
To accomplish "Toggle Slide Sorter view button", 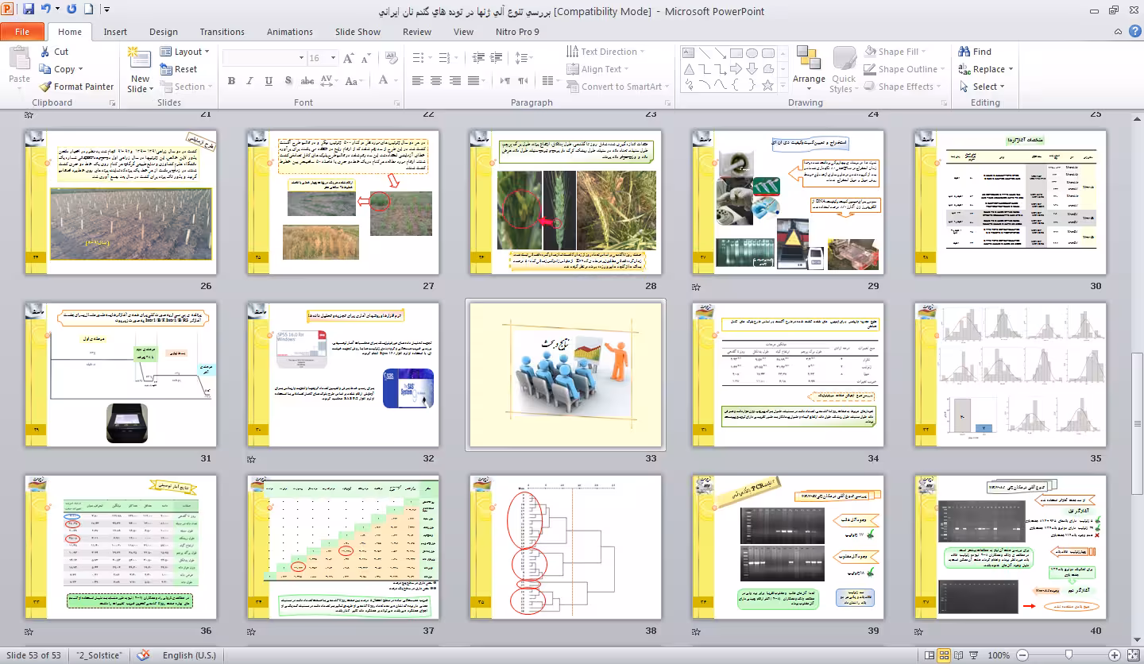I will tap(945, 655).
